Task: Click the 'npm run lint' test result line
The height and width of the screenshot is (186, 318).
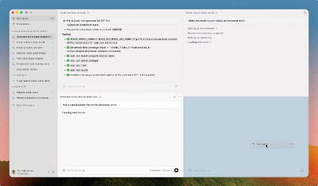Action: pos(78,66)
